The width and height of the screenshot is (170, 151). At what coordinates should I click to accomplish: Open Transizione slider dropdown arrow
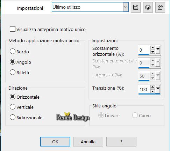pyautogui.click(x=158, y=89)
